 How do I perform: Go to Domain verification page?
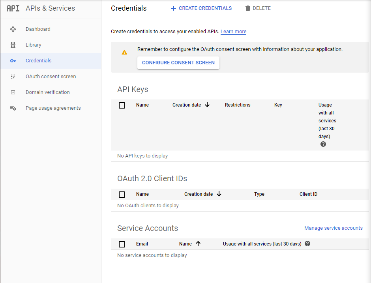point(47,92)
